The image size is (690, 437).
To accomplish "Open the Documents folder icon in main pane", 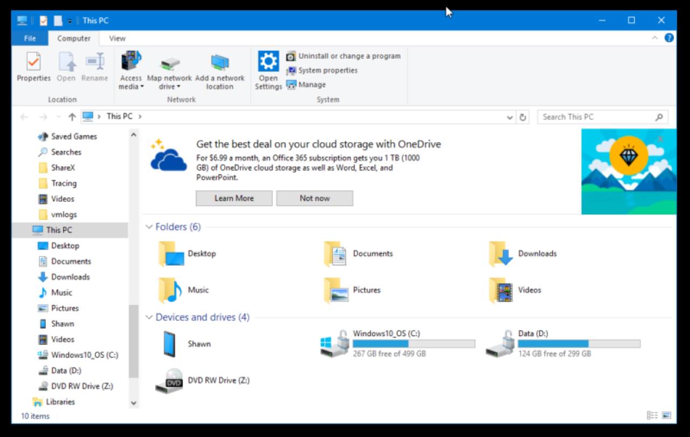I will (335, 254).
